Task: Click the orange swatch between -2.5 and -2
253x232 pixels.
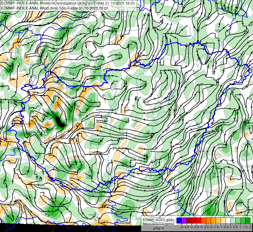Action: click(x=209, y=220)
